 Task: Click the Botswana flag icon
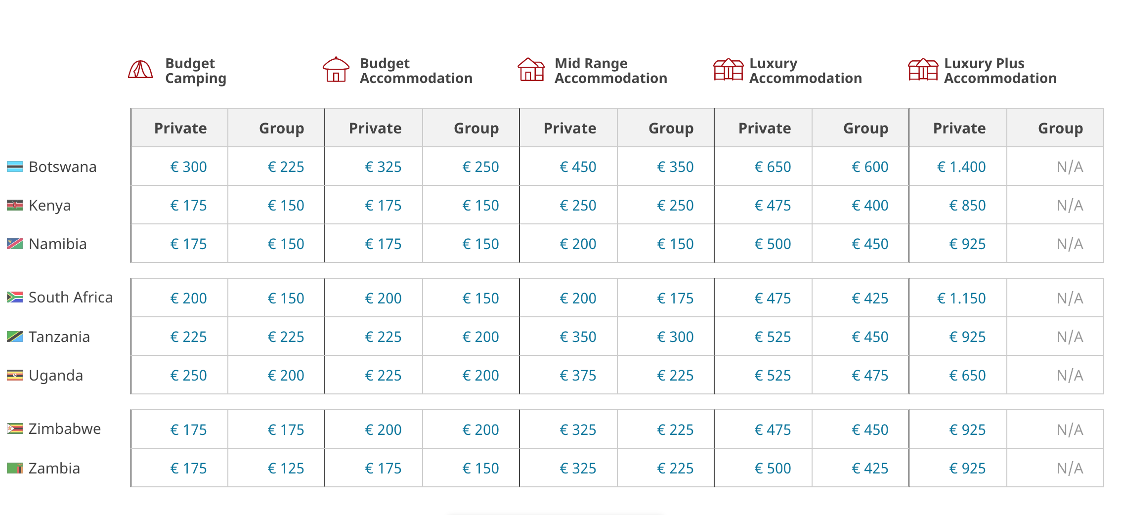point(15,167)
